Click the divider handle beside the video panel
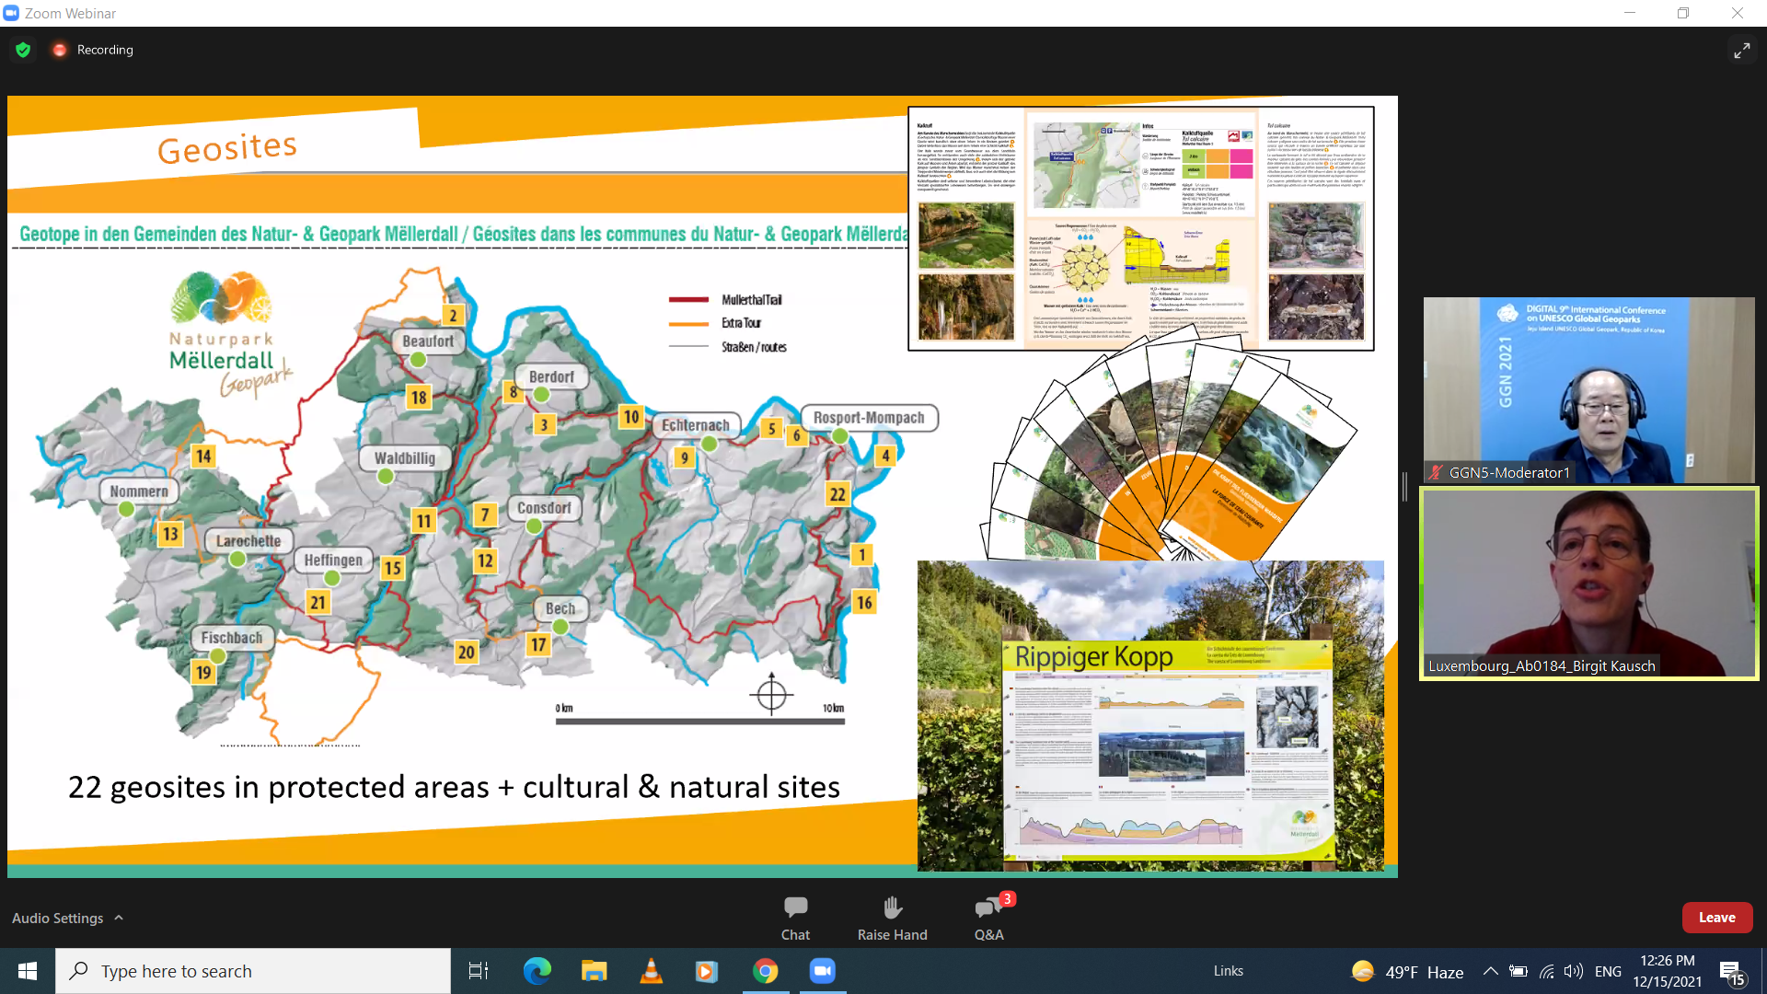1767x994 pixels. click(x=1404, y=487)
